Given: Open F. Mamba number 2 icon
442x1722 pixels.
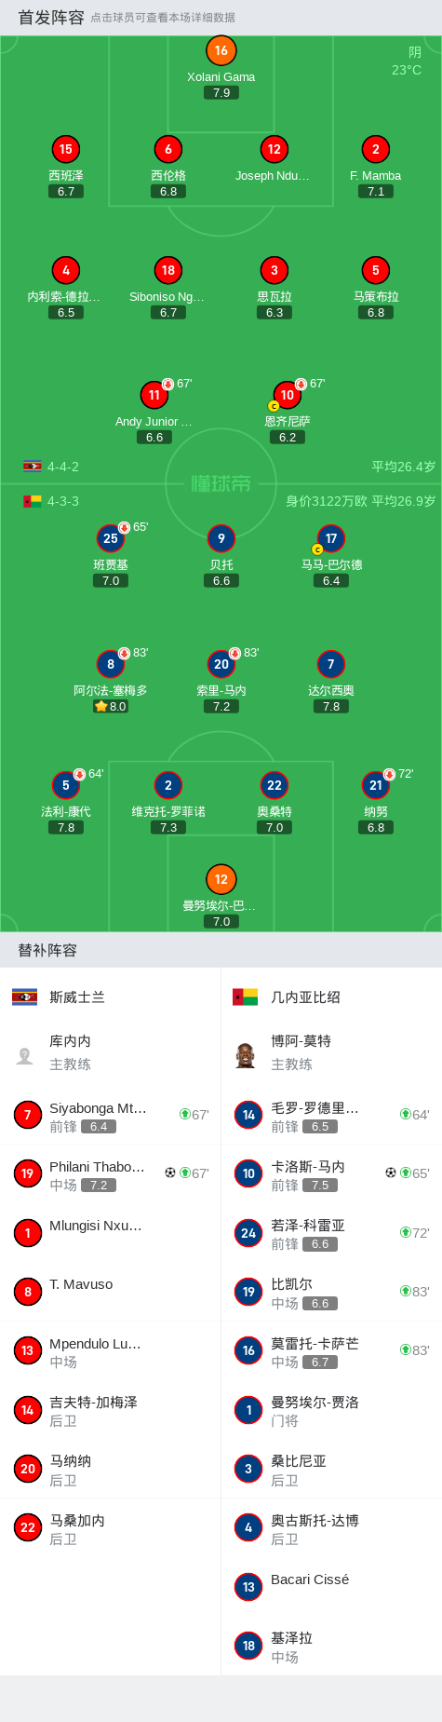Looking at the screenshot, I should 375,149.
